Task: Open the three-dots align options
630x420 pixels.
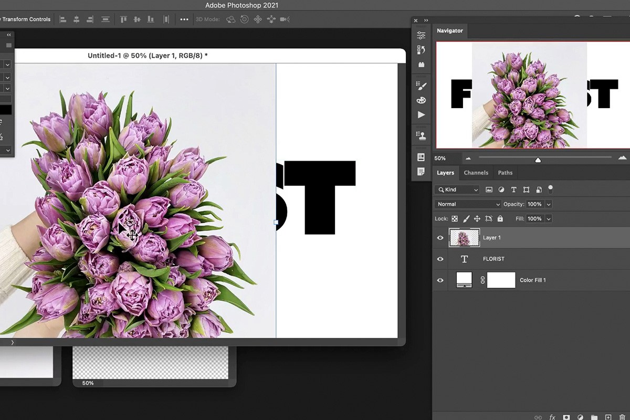Action: click(x=184, y=19)
